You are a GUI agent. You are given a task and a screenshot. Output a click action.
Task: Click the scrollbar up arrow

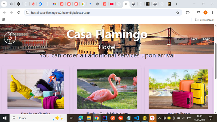[216, 26]
